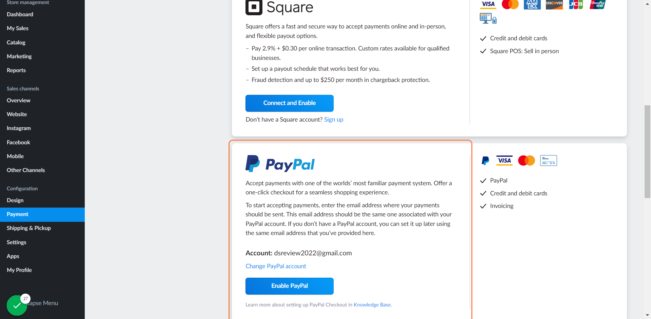Click the UnionPay card icon
Screen dimensions: 651x319
pyautogui.click(x=597, y=4)
